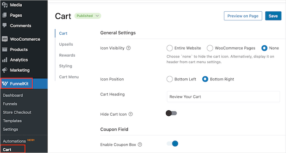Image resolution: width=286 pixels, height=153 pixels.
Task: Switch to the Cart settings tab
Action: coord(63,34)
